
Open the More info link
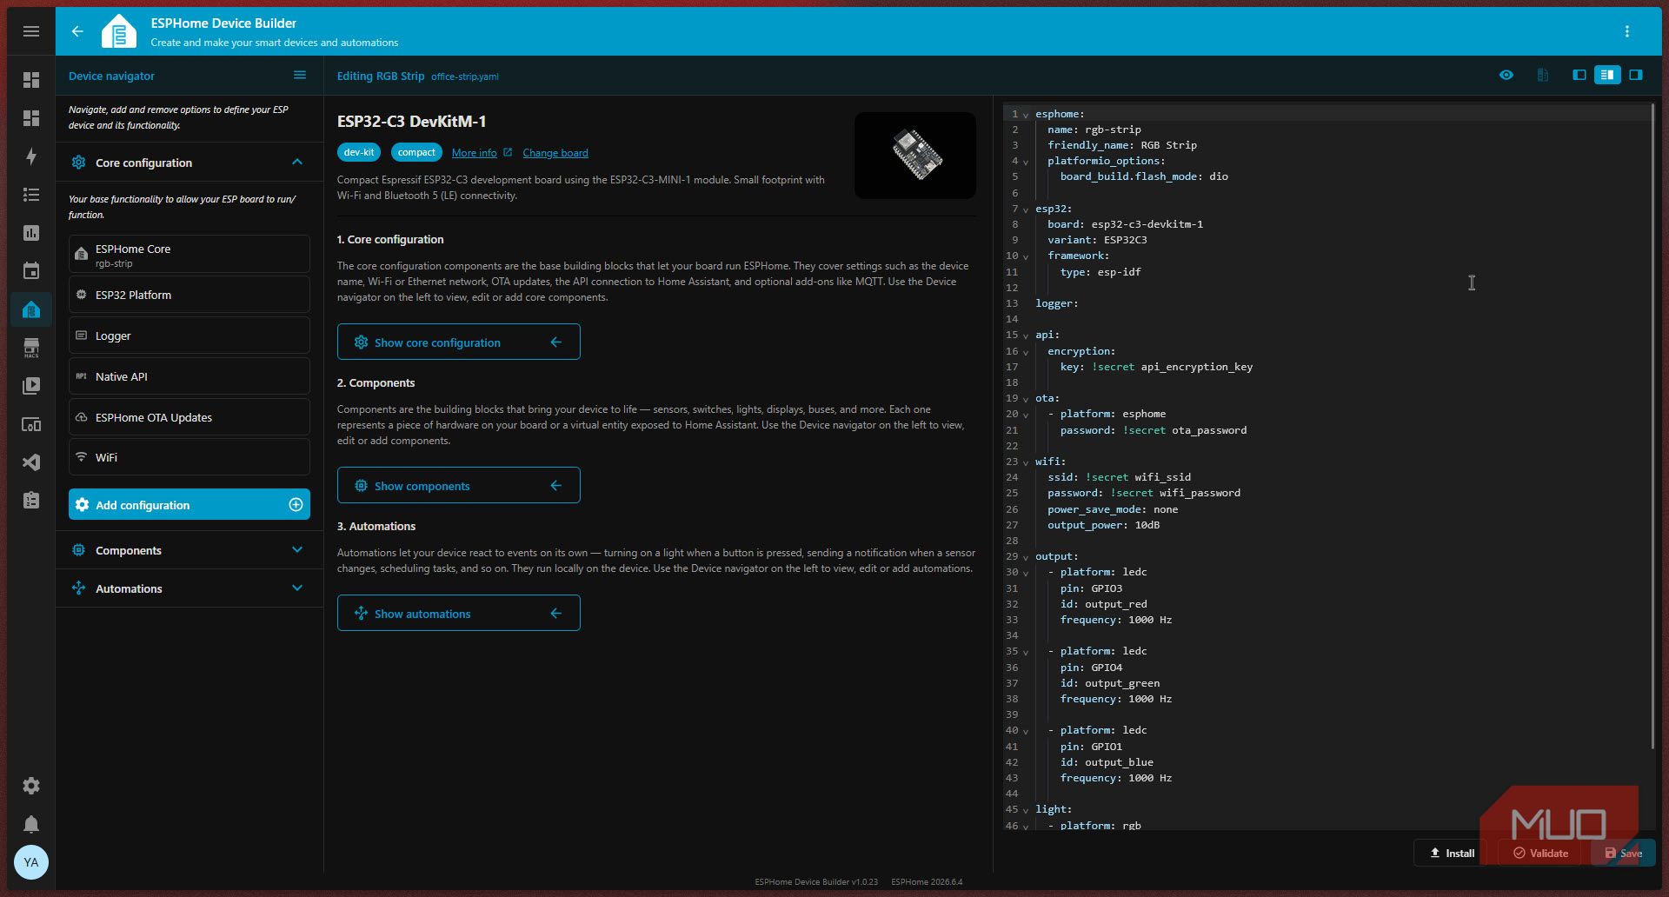coord(475,153)
